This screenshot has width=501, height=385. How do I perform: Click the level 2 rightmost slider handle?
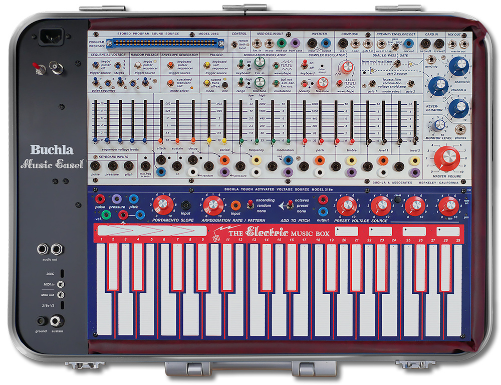[415, 140]
